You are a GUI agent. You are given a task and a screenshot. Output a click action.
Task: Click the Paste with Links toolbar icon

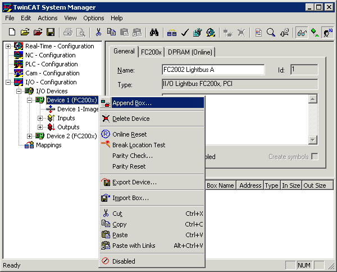(x=137, y=33)
